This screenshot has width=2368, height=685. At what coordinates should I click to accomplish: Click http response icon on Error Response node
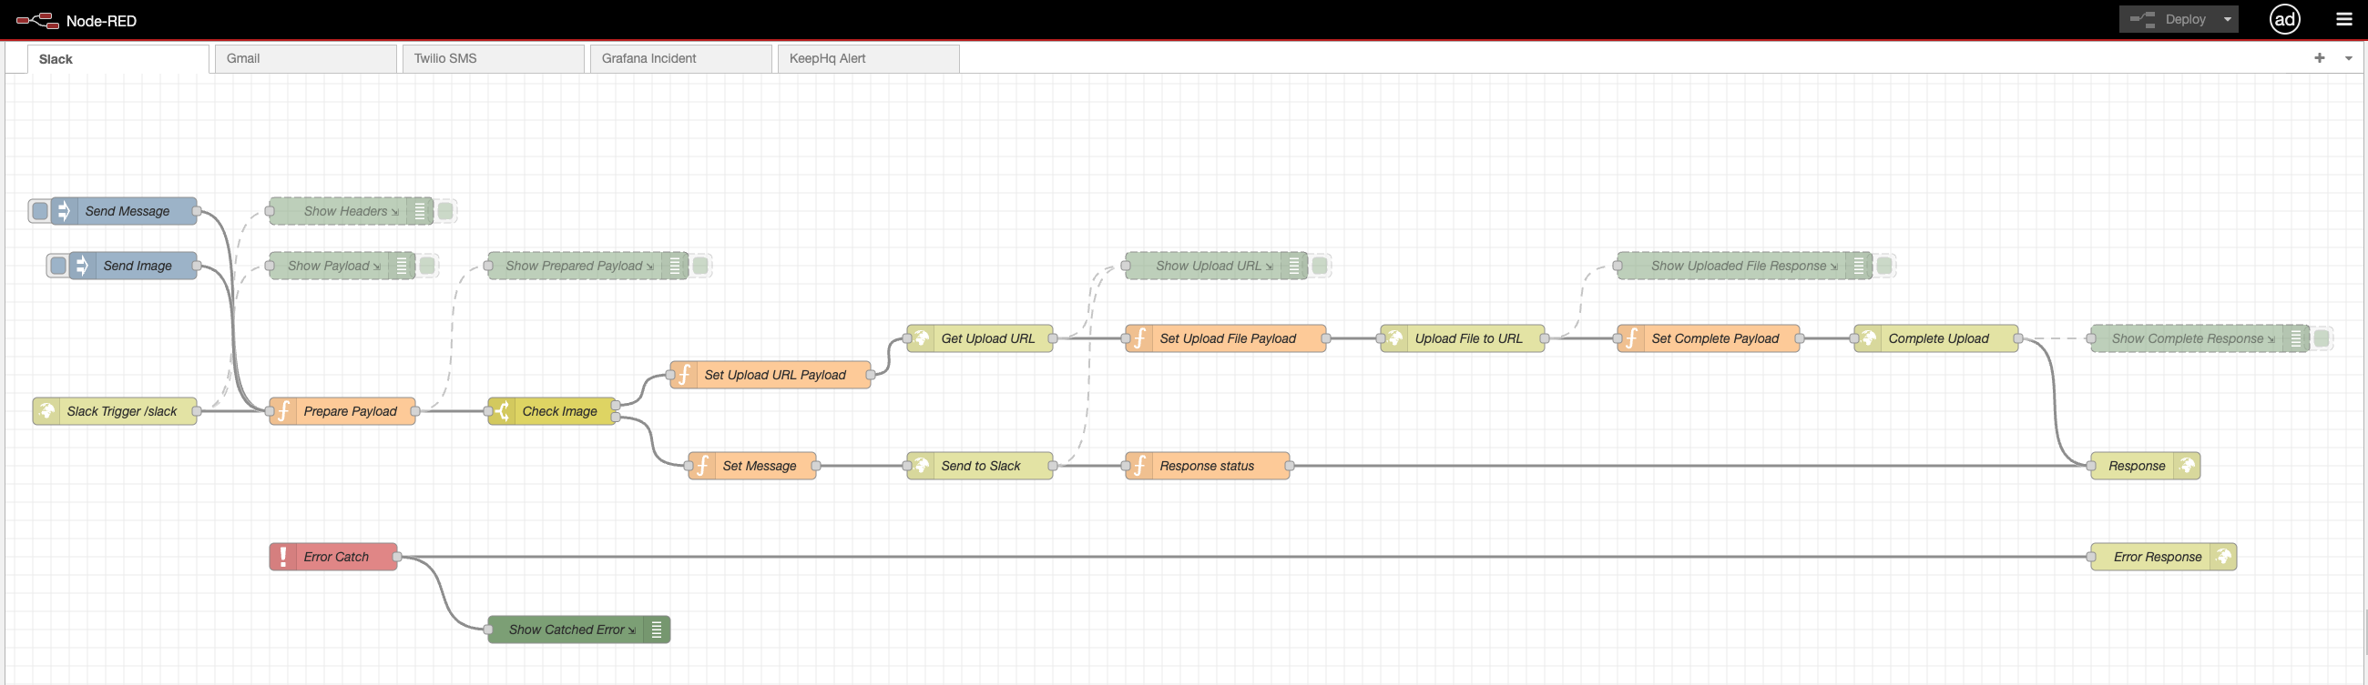tap(2224, 557)
